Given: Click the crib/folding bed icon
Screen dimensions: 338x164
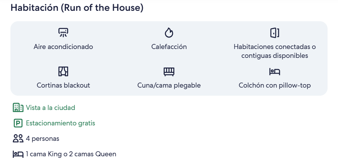Looking at the screenshot, I should (x=169, y=71).
